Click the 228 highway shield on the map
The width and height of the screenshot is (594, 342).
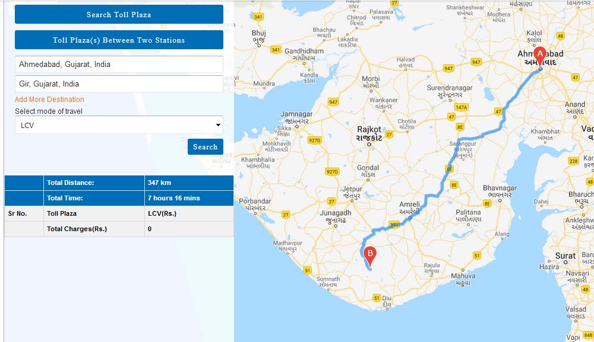pyautogui.click(x=573, y=161)
